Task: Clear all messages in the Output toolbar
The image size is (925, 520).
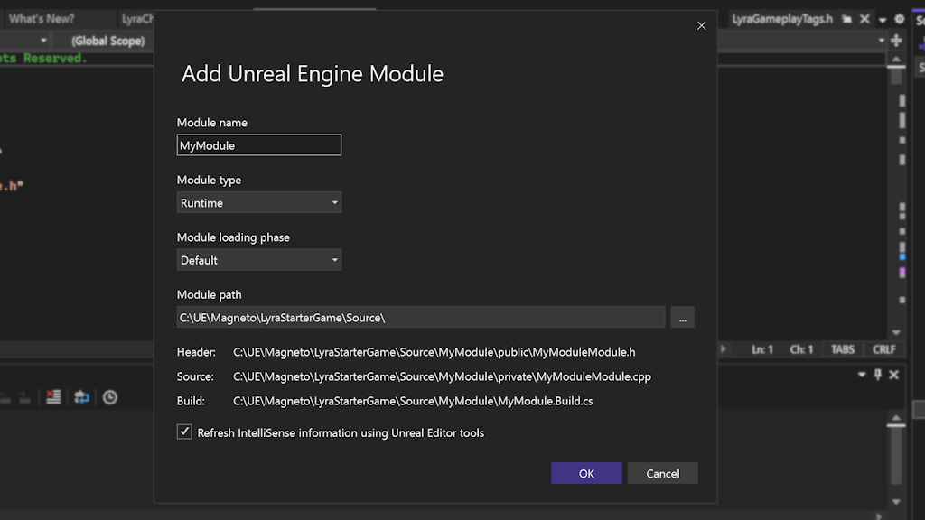Action: [x=53, y=395]
